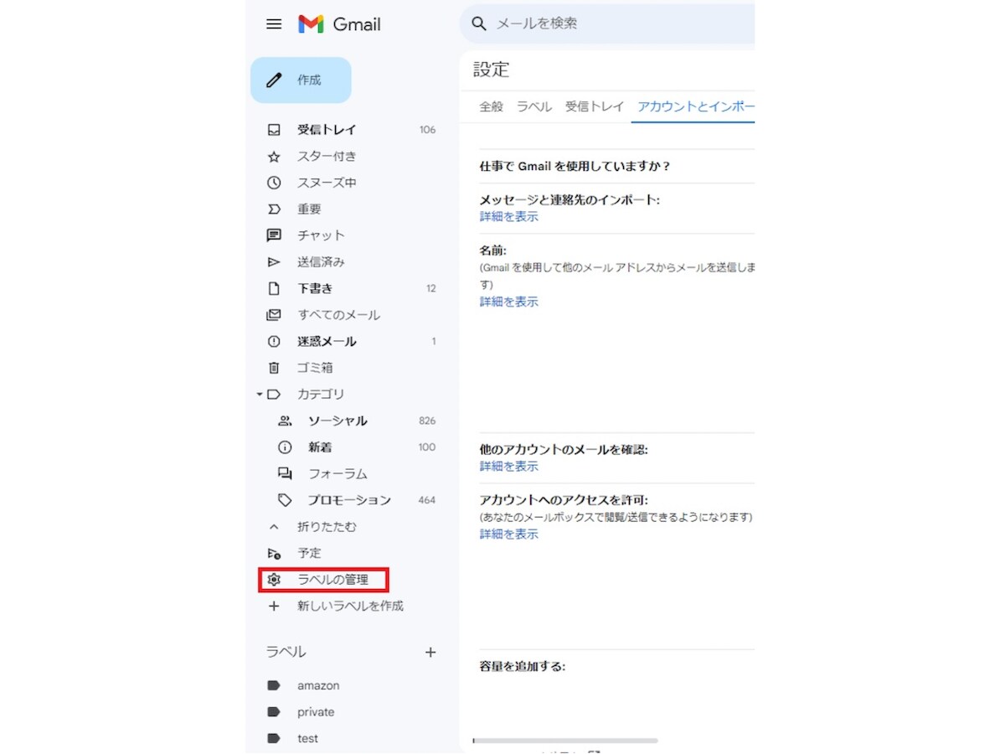Image resolution: width=1005 pixels, height=754 pixels.
Task: Click the clock icon for スヌーズ中
Action: (274, 183)
